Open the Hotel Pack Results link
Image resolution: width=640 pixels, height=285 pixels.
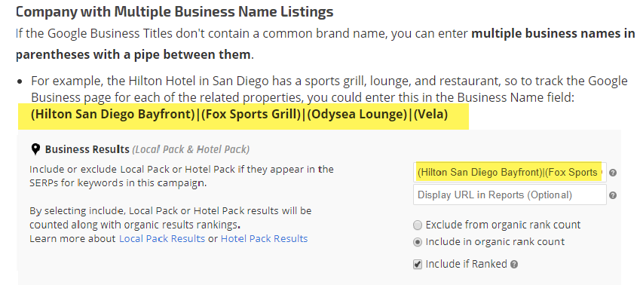[264, 238]
